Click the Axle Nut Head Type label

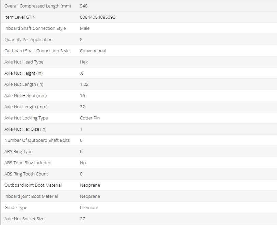point(24,62)
